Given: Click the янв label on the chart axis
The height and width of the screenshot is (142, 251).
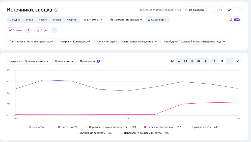Looking at the screenshot, I should click(x=15, y=119).
